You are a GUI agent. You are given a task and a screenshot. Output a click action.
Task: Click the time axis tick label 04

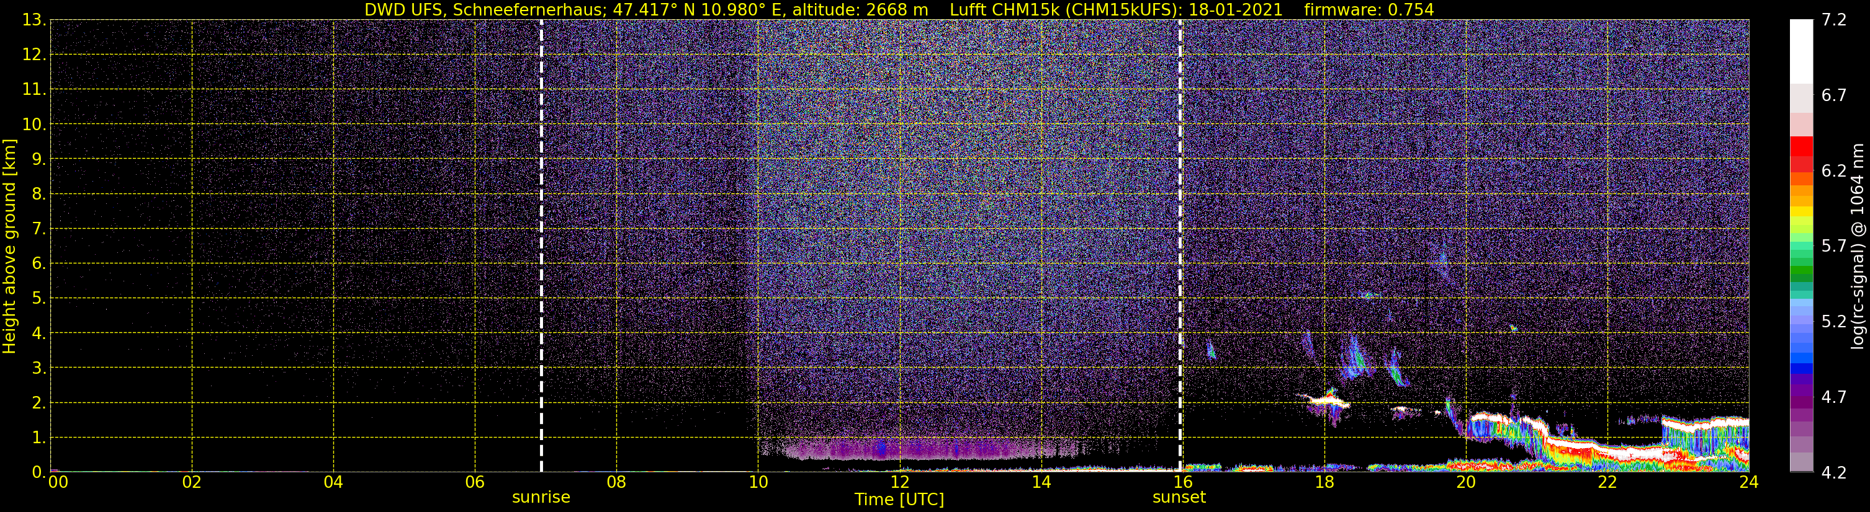tap(333, 482)
